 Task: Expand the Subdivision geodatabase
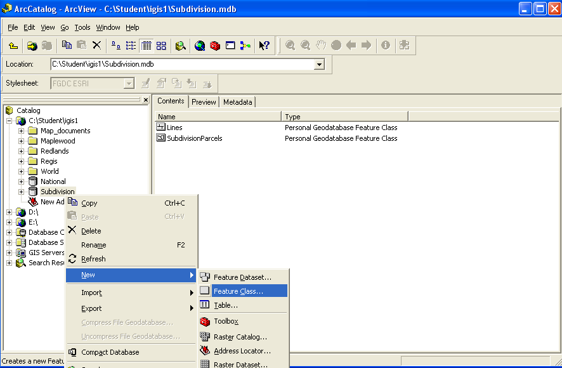[21, 192]
